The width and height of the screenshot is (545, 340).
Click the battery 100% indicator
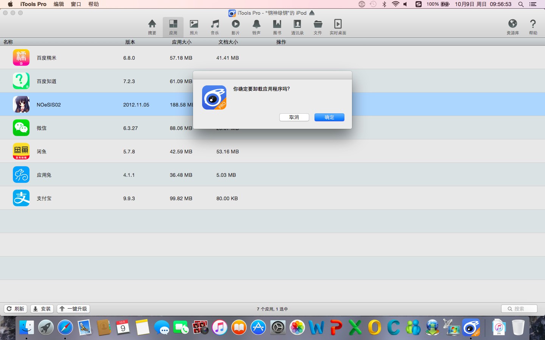438,4
